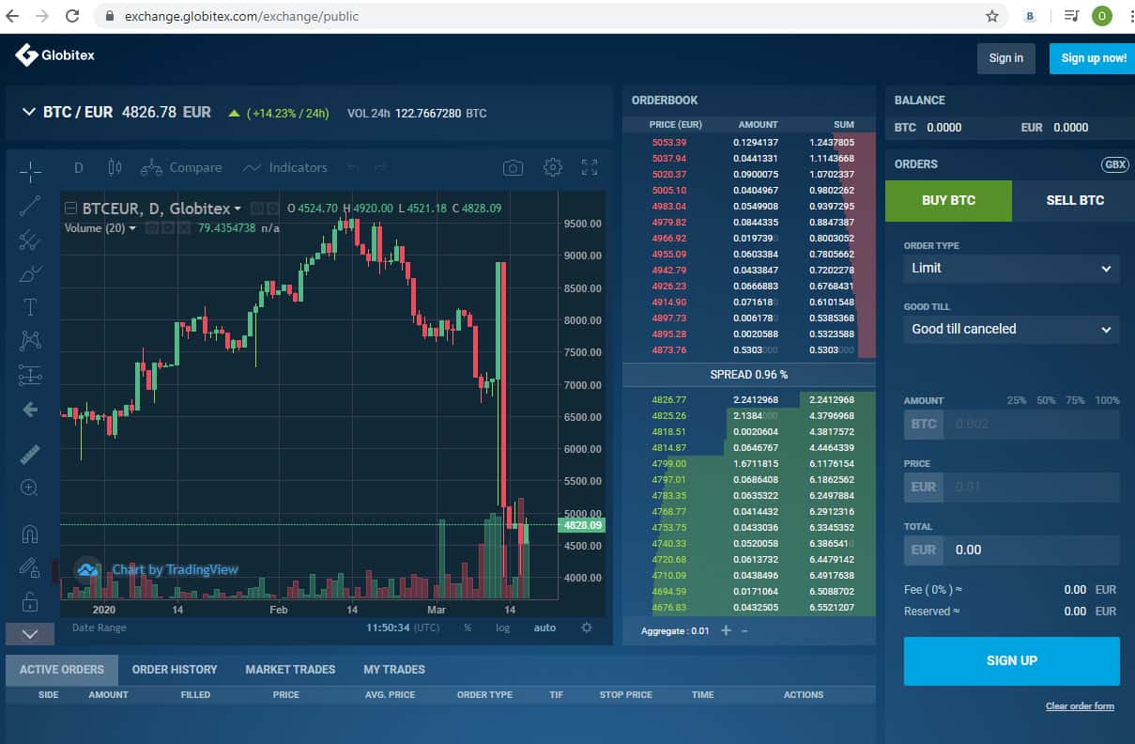The image size is (1135, 744).
Task: Open the Volume (20) indicator dropdown
Action: coord(132,228)
